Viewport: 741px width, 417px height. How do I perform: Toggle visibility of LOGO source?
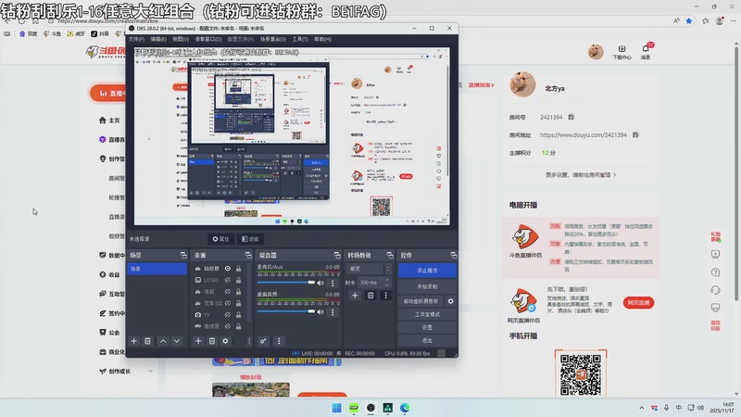228,280
